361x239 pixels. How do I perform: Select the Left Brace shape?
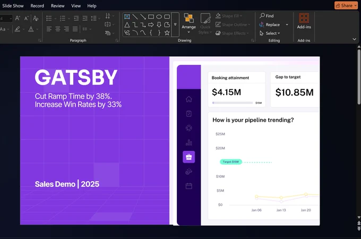point(151,33)
